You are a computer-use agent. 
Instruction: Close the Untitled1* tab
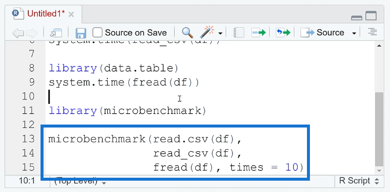click(x=71, y=15)
